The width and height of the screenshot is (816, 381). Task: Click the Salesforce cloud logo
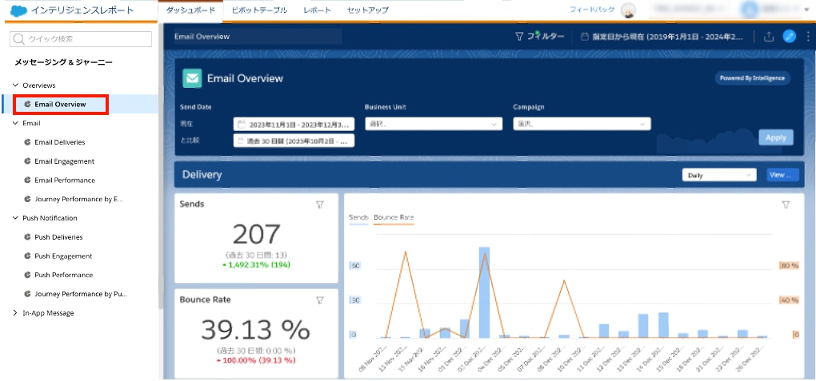18,10
